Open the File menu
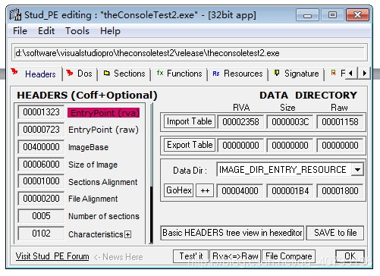 (20, 31)
